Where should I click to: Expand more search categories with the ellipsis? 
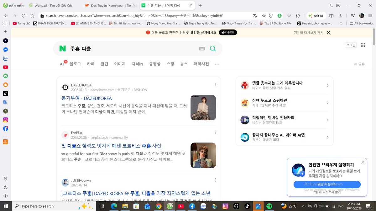[217, 64]
